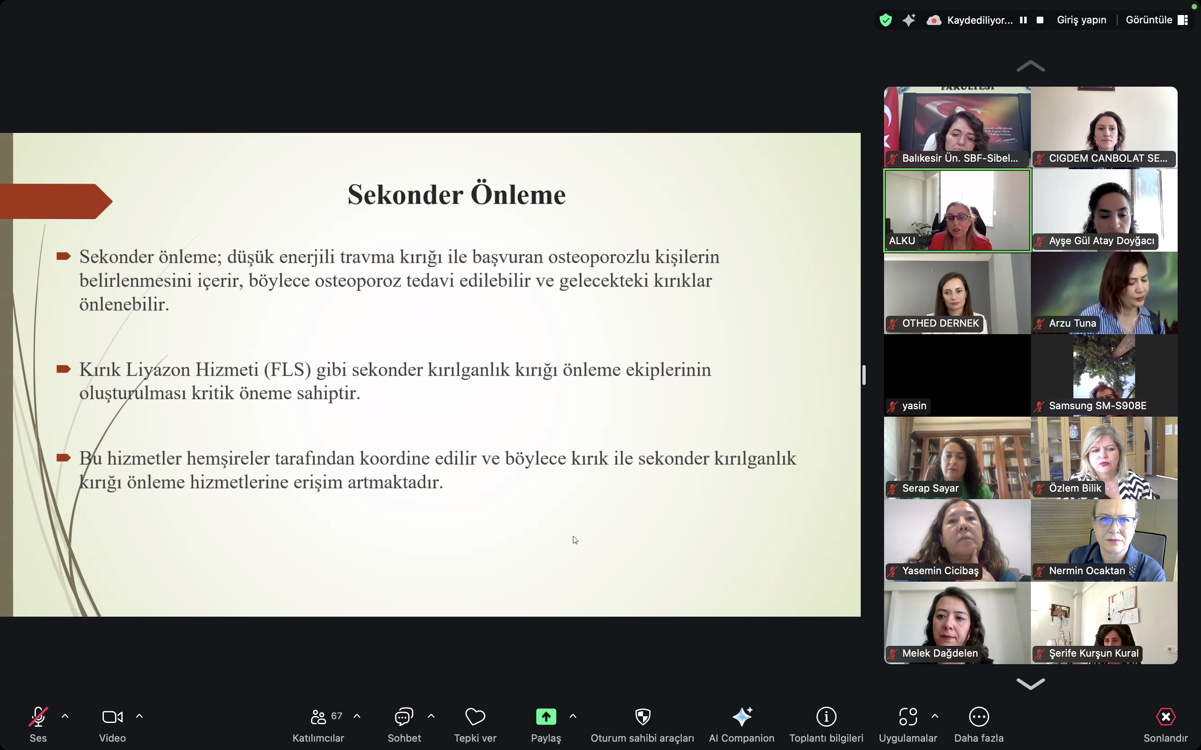Open the Daha fazla more menu
The height and width of the screenshot is (750, 1201).
[979, 724]
